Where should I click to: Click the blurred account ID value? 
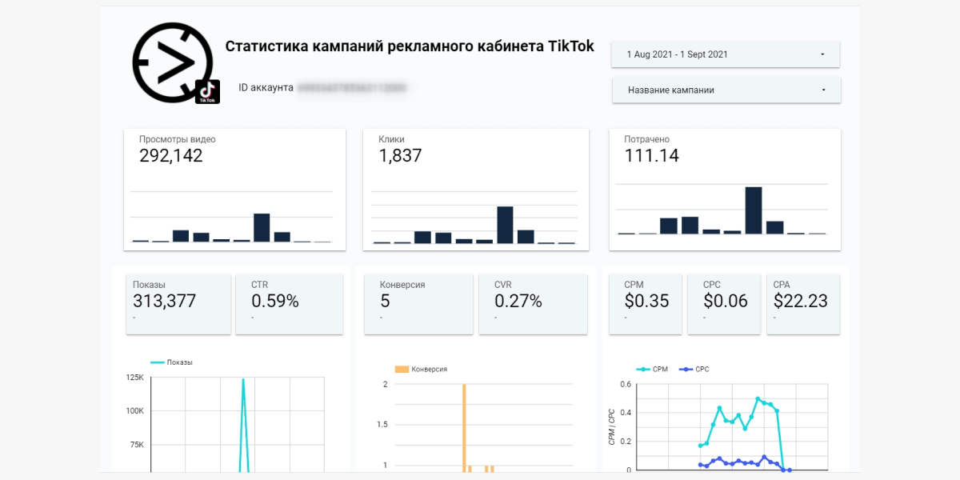coord(351,87)
